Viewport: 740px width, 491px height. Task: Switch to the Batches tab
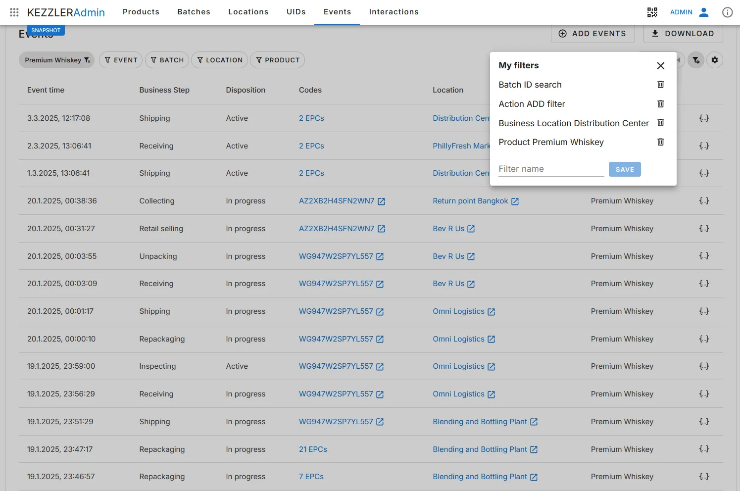click(x=194, y=12)
